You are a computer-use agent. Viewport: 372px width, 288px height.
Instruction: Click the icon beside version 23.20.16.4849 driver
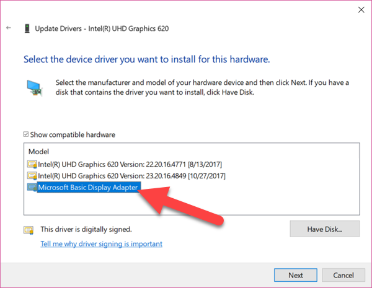click(32, 176)
